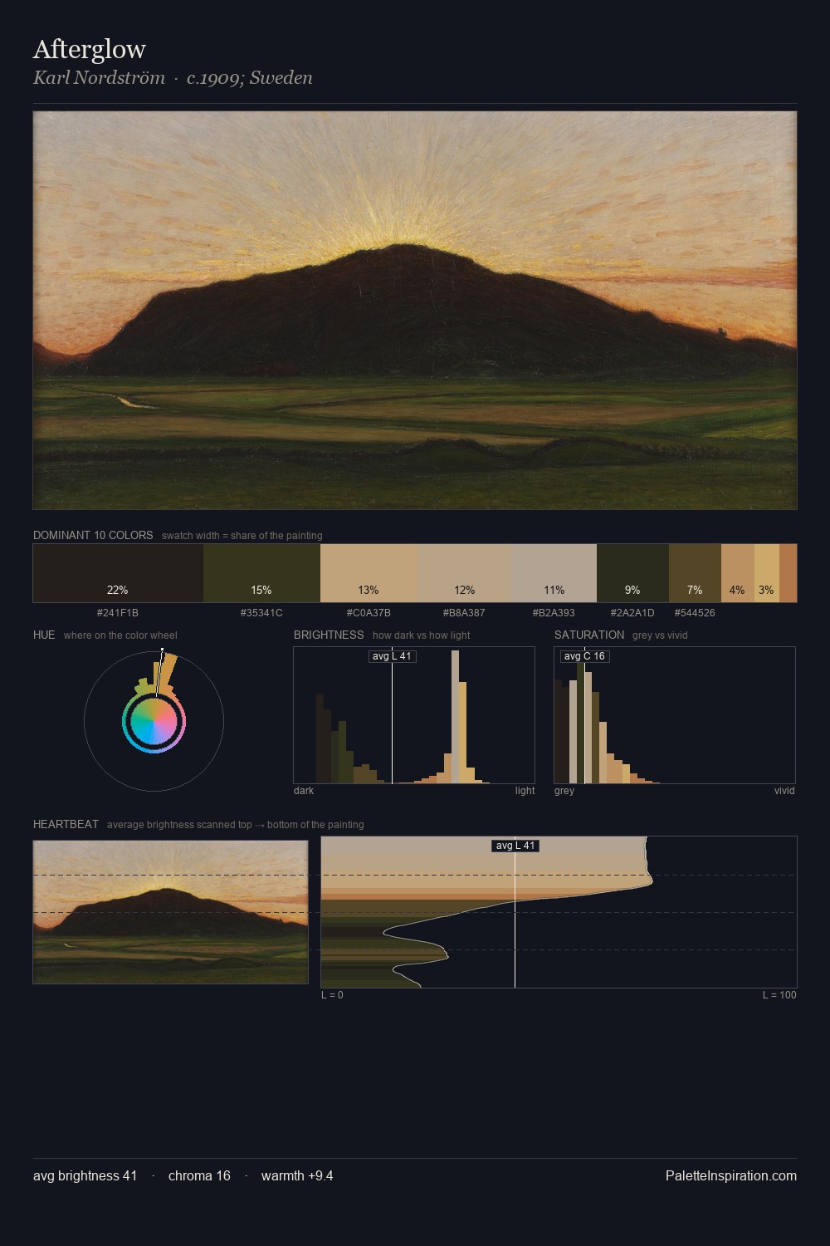The width and height of the screenshot is (830, 1246).
Task: Click hex code '#544526'
Action: 695,613
